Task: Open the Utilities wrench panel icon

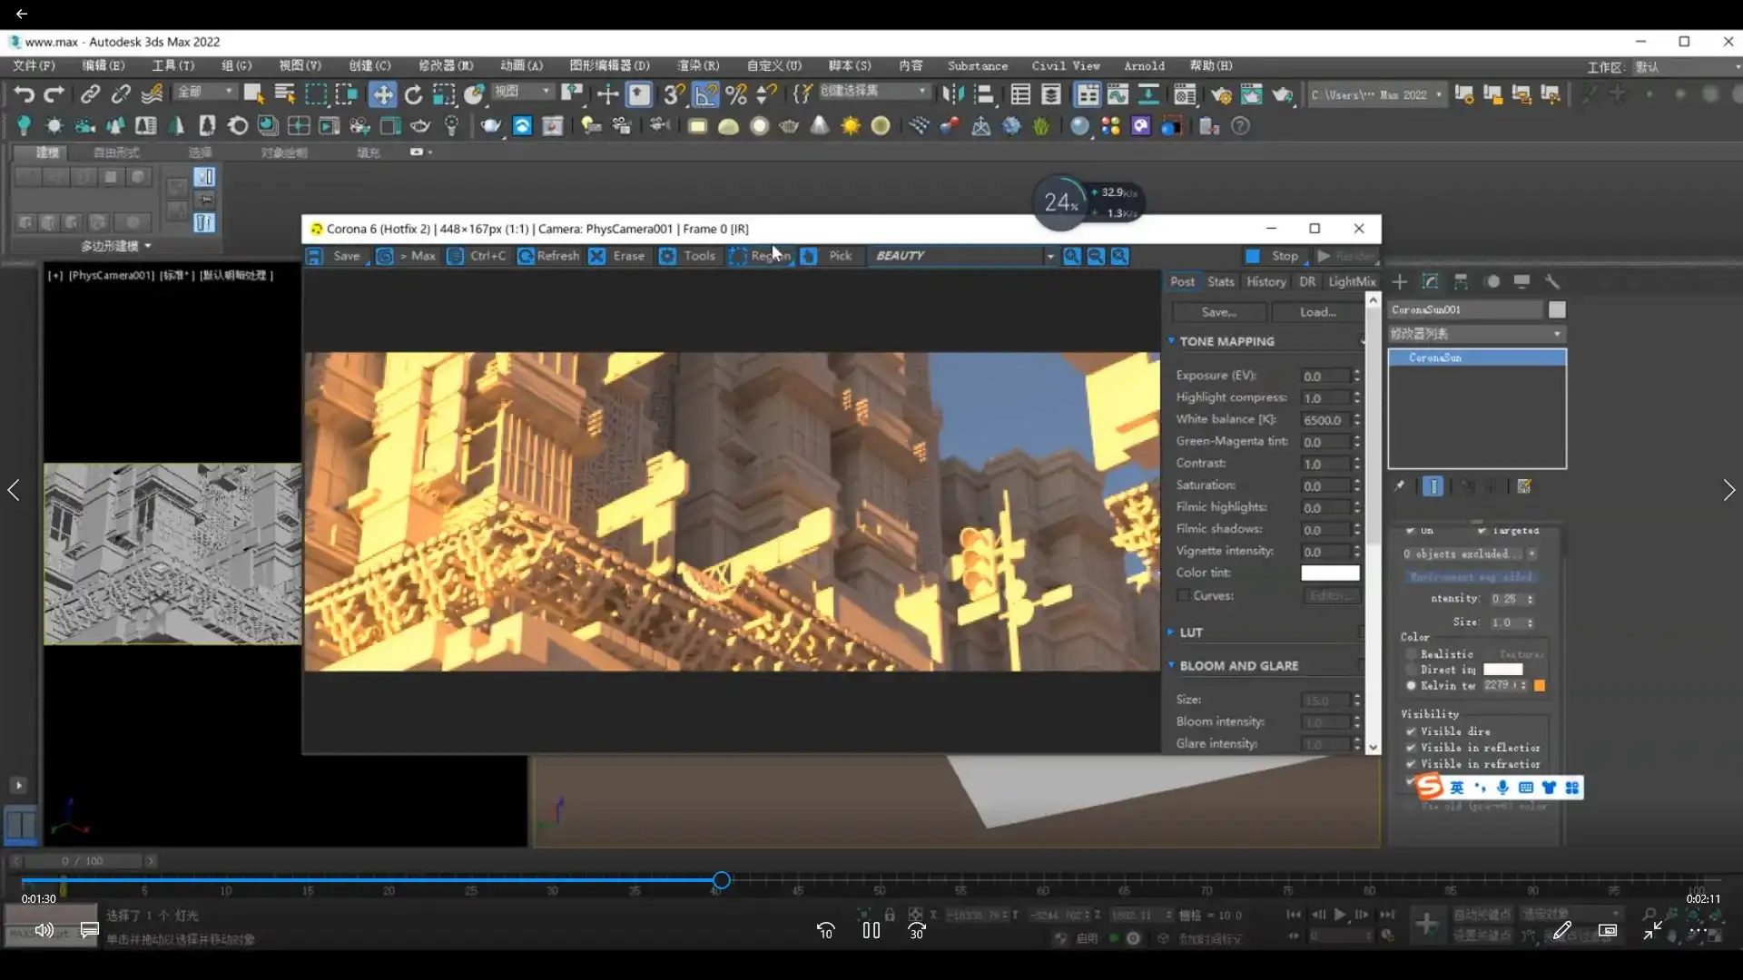Action: (x=1552, y=282)
